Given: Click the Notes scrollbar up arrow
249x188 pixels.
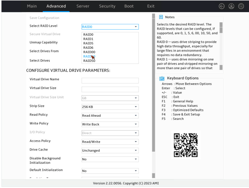Looking at the screenshot, I should [221, 25].
